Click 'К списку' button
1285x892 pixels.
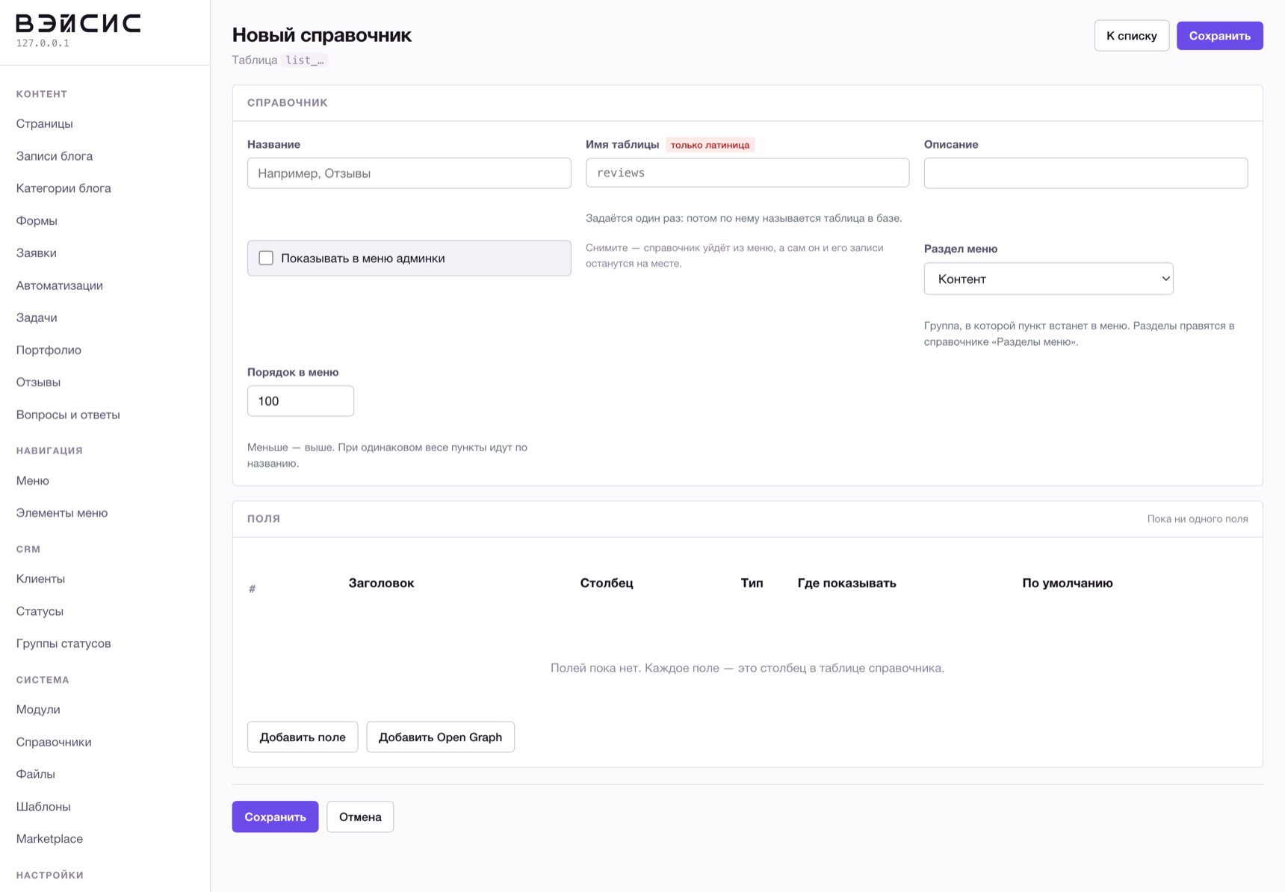pos(1131,36)
